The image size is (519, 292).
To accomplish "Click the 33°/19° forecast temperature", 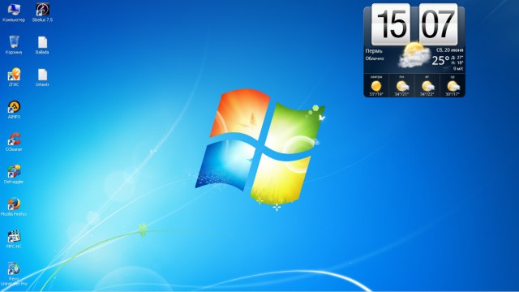I will click(x=376, y=94).
